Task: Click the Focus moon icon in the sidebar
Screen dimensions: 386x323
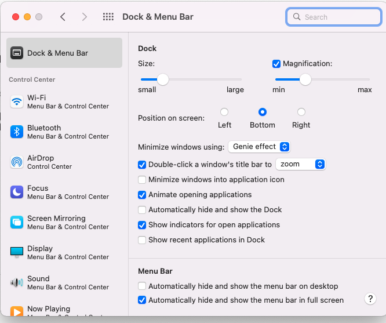Action: click(x=17, y=192)
